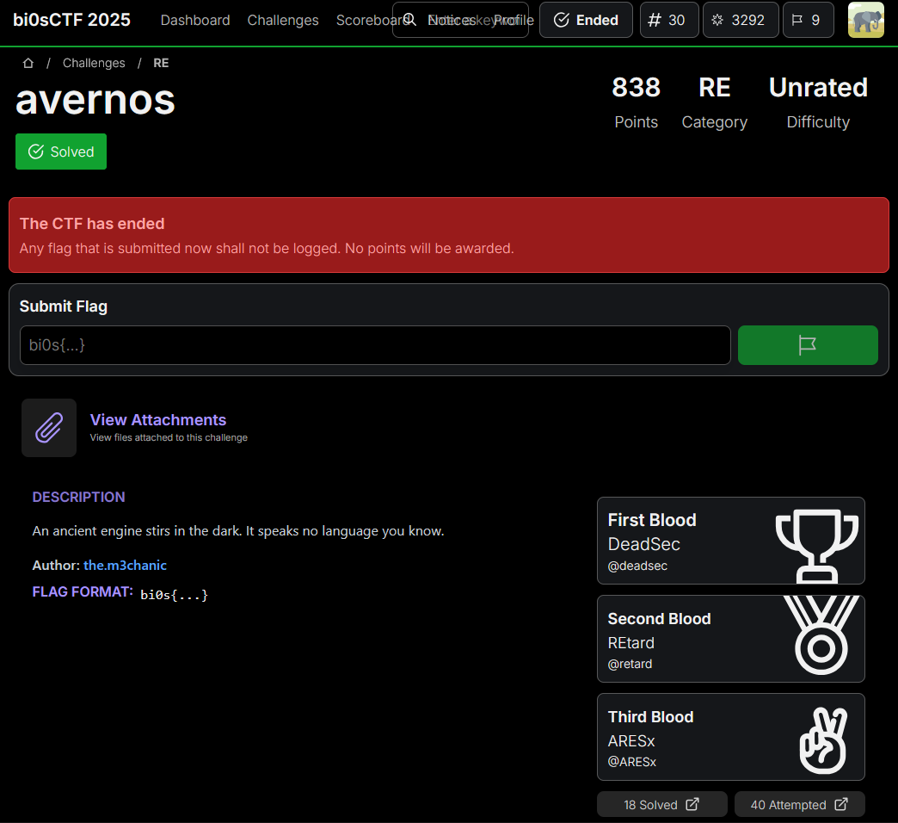898x823 pixels.
Task: Click the @deadsec handle
Action: pos(637,566)
